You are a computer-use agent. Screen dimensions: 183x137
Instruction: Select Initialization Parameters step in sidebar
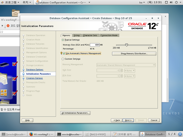(38, 74)
